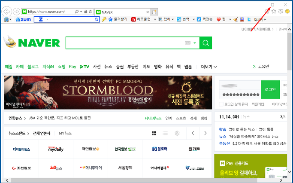Open the address bar autocomplete dropdown arrow
Screen dimensions: 293x183
click(81, 12)
